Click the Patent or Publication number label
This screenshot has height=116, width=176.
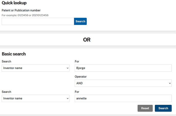click(x=21, y=10)
